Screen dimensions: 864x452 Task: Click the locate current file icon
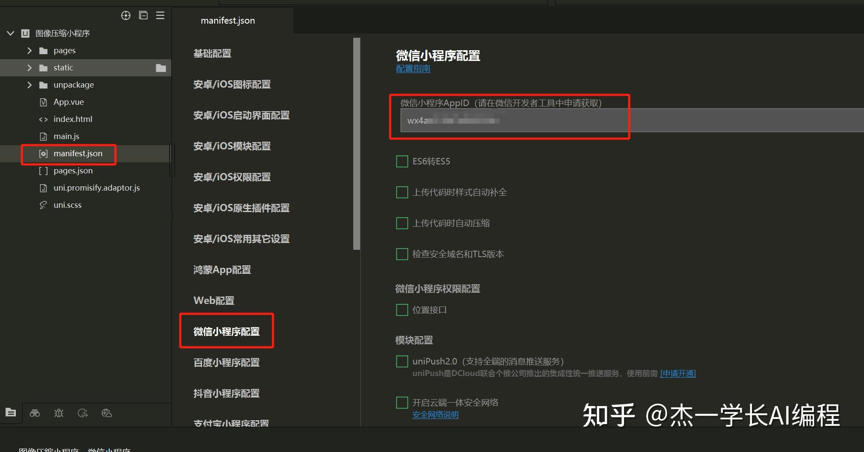pos(126,15)
